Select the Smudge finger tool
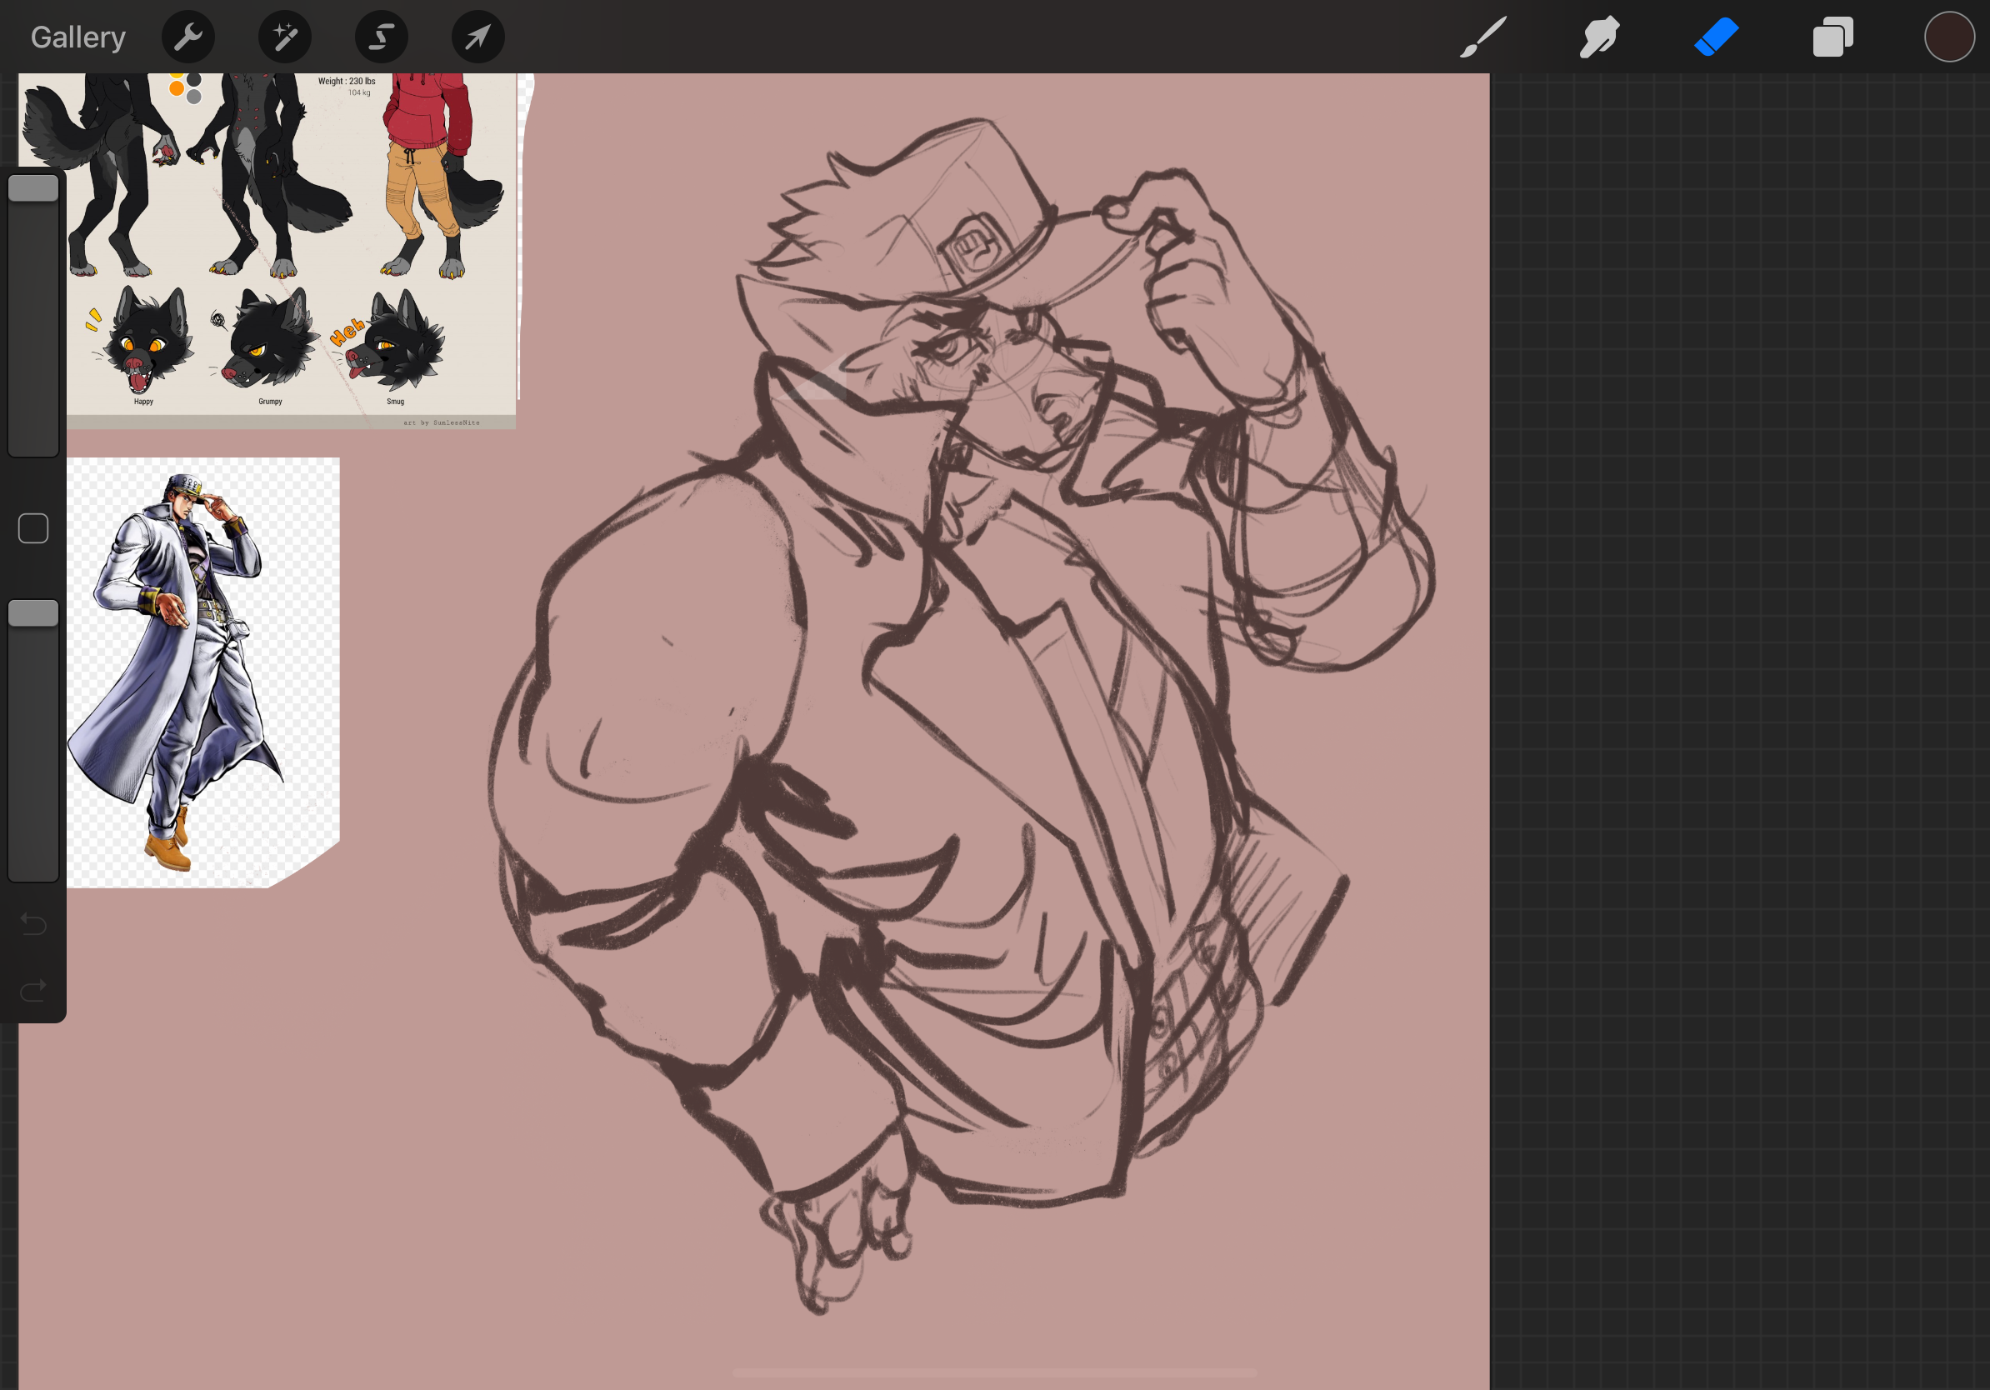The height and width of the screenshot is (1390, 1990). coord(1599,37)
